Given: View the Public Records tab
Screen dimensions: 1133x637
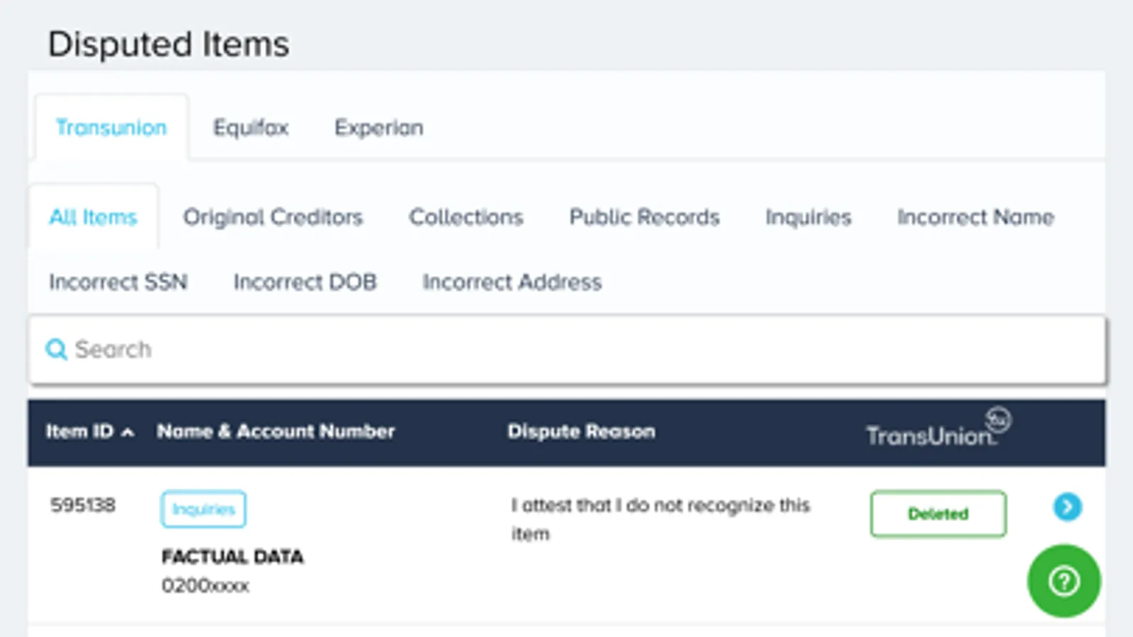Looking at the screenshot, I should [x=644, y=217].
